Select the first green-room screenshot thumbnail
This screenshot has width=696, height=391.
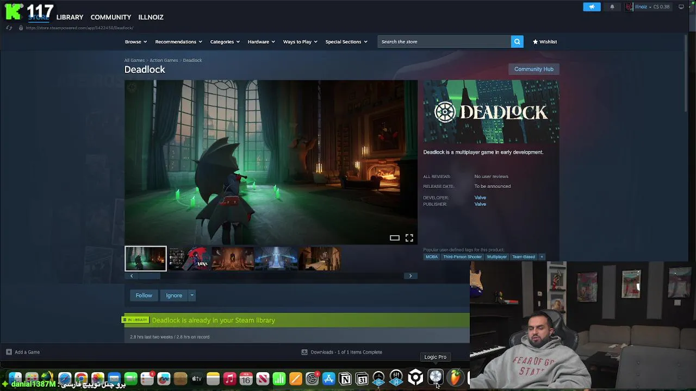pos(145,258)
